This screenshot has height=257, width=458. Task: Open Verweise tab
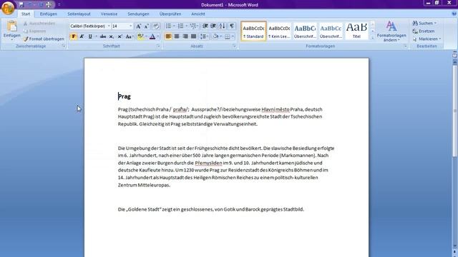(x=109, y=14)
